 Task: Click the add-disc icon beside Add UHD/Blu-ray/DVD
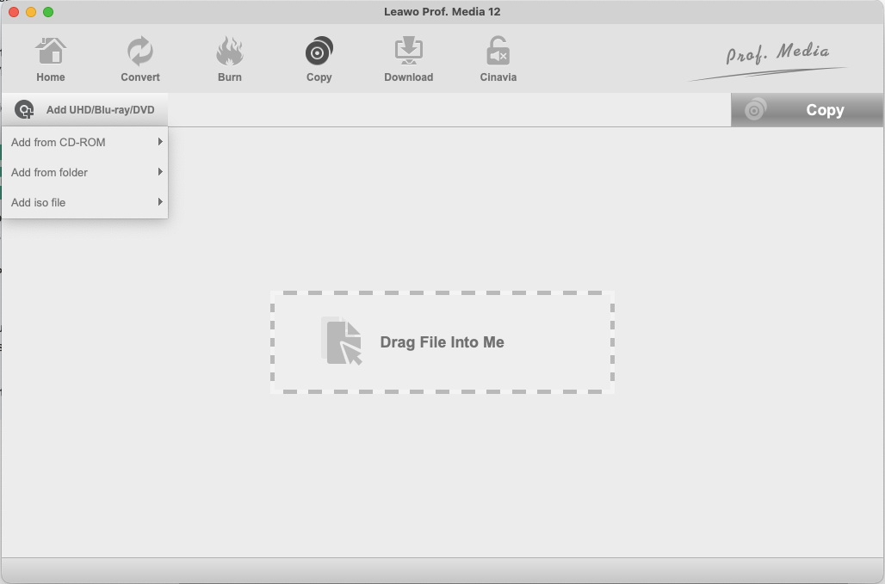click(24, 109)
